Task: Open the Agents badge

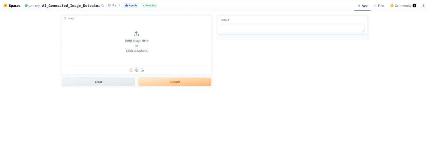Action: tap(131, 5)
